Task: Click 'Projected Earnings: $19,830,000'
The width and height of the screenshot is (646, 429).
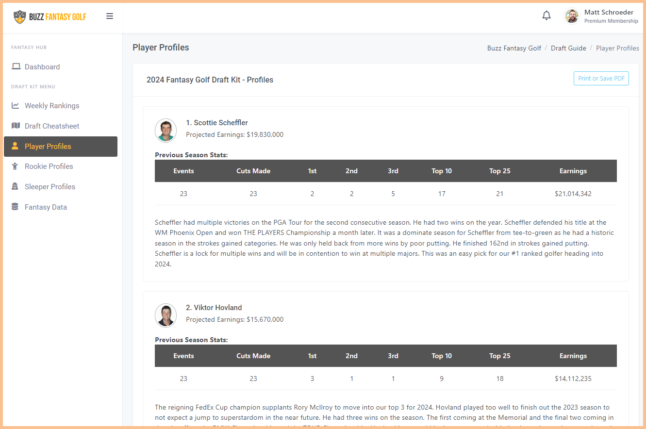Action: [x=235, y=134]
